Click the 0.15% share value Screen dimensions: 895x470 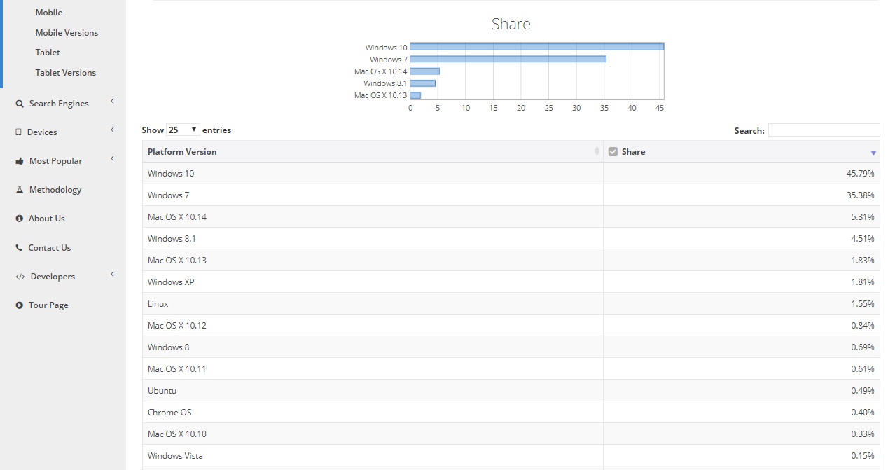[863, 456]
